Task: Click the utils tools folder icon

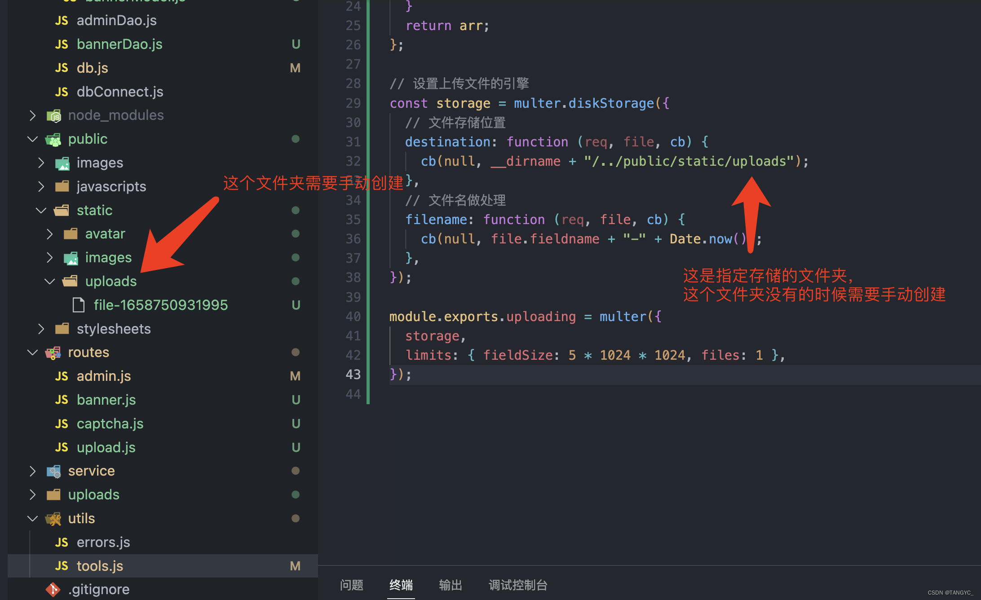Action: point(53,518)
